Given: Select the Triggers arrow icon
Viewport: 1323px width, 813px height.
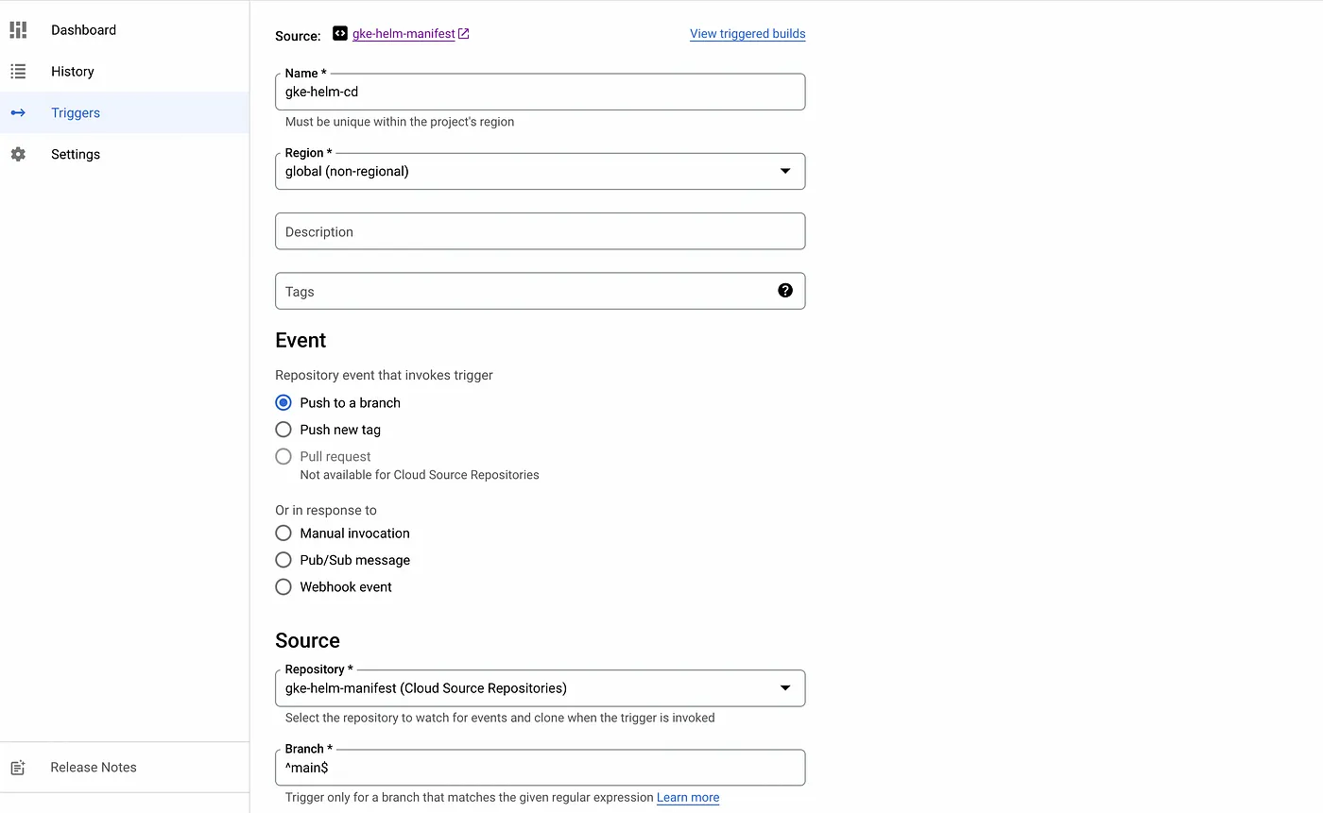Looking at the screenshot, I should (18, 112).
